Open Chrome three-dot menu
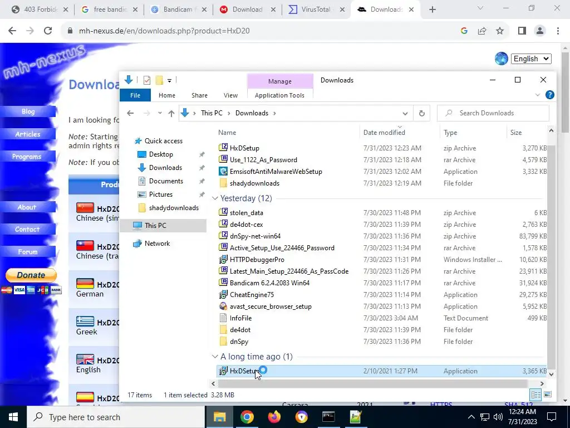 [x=558, y=31]
